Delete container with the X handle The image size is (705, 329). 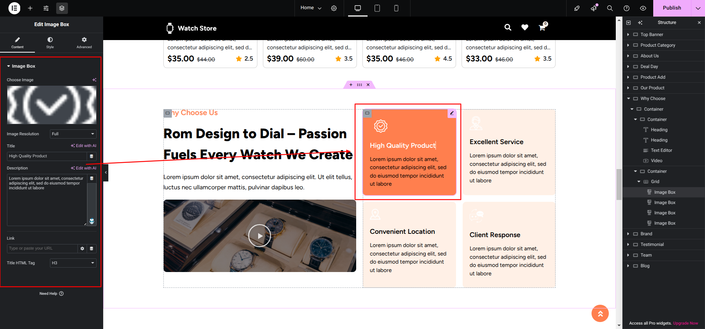pos(368,85)
